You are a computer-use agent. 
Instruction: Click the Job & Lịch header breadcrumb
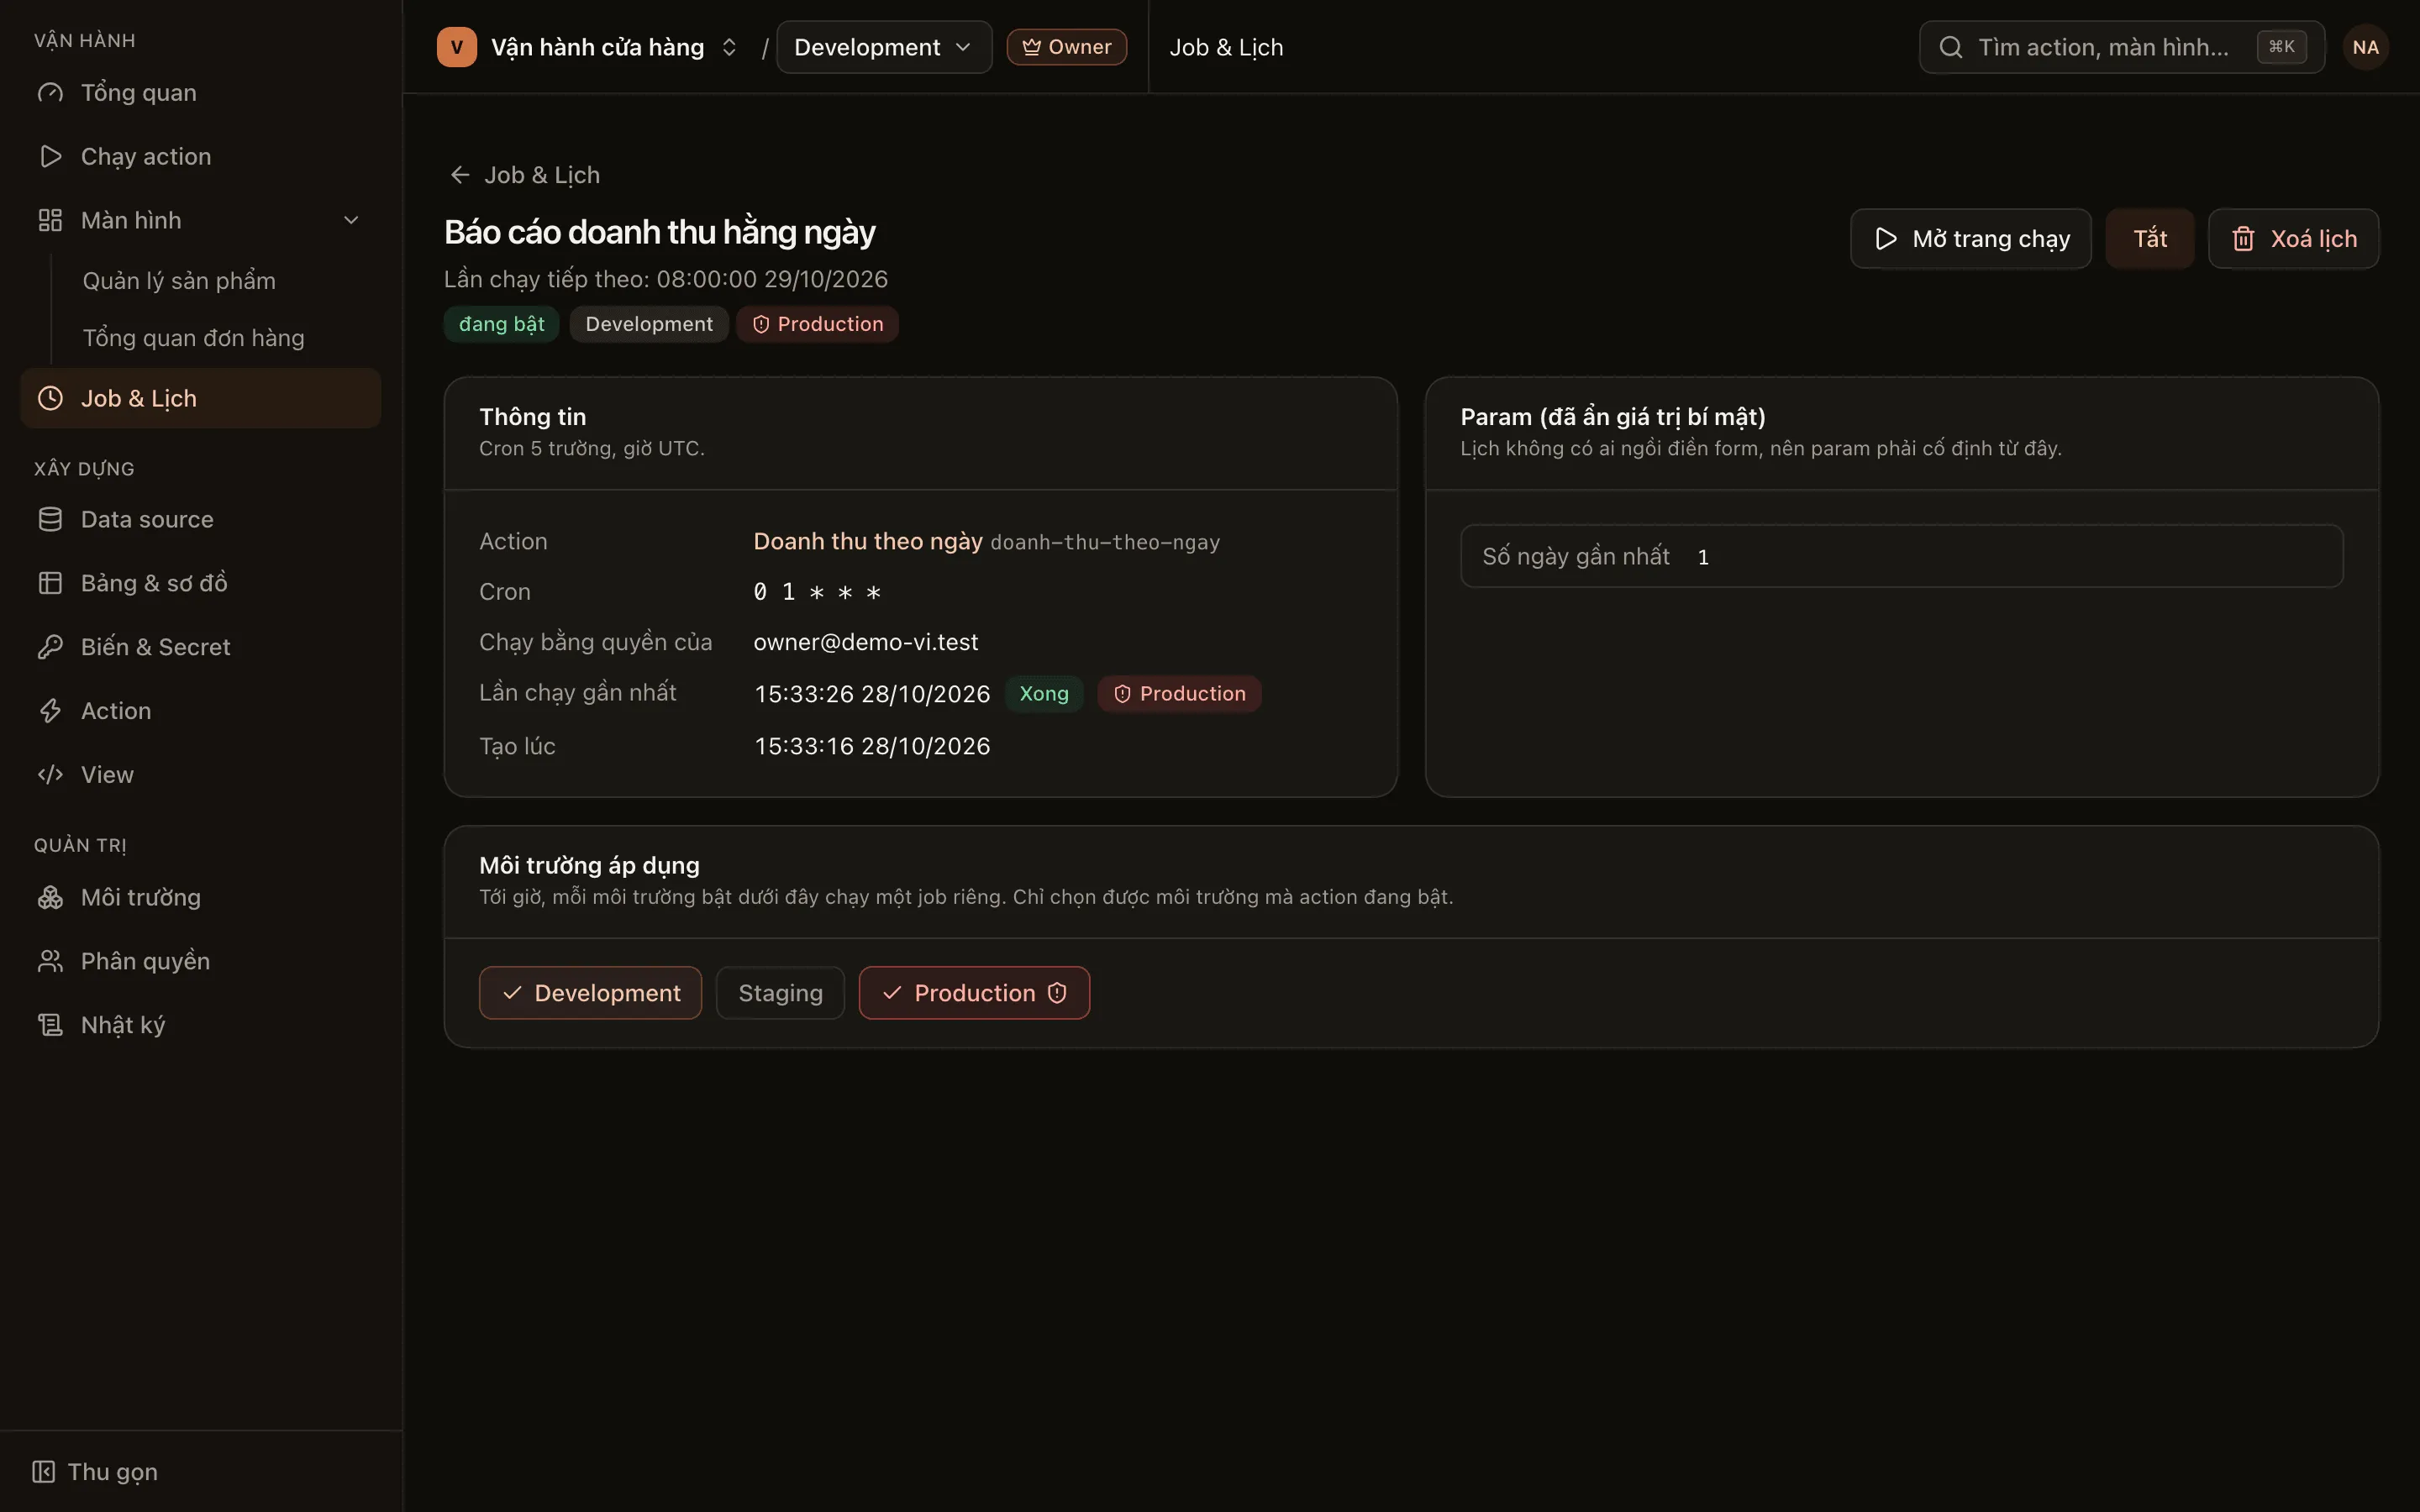pos(1226,47)
